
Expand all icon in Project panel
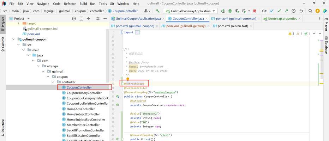click(x=81, y=19)
